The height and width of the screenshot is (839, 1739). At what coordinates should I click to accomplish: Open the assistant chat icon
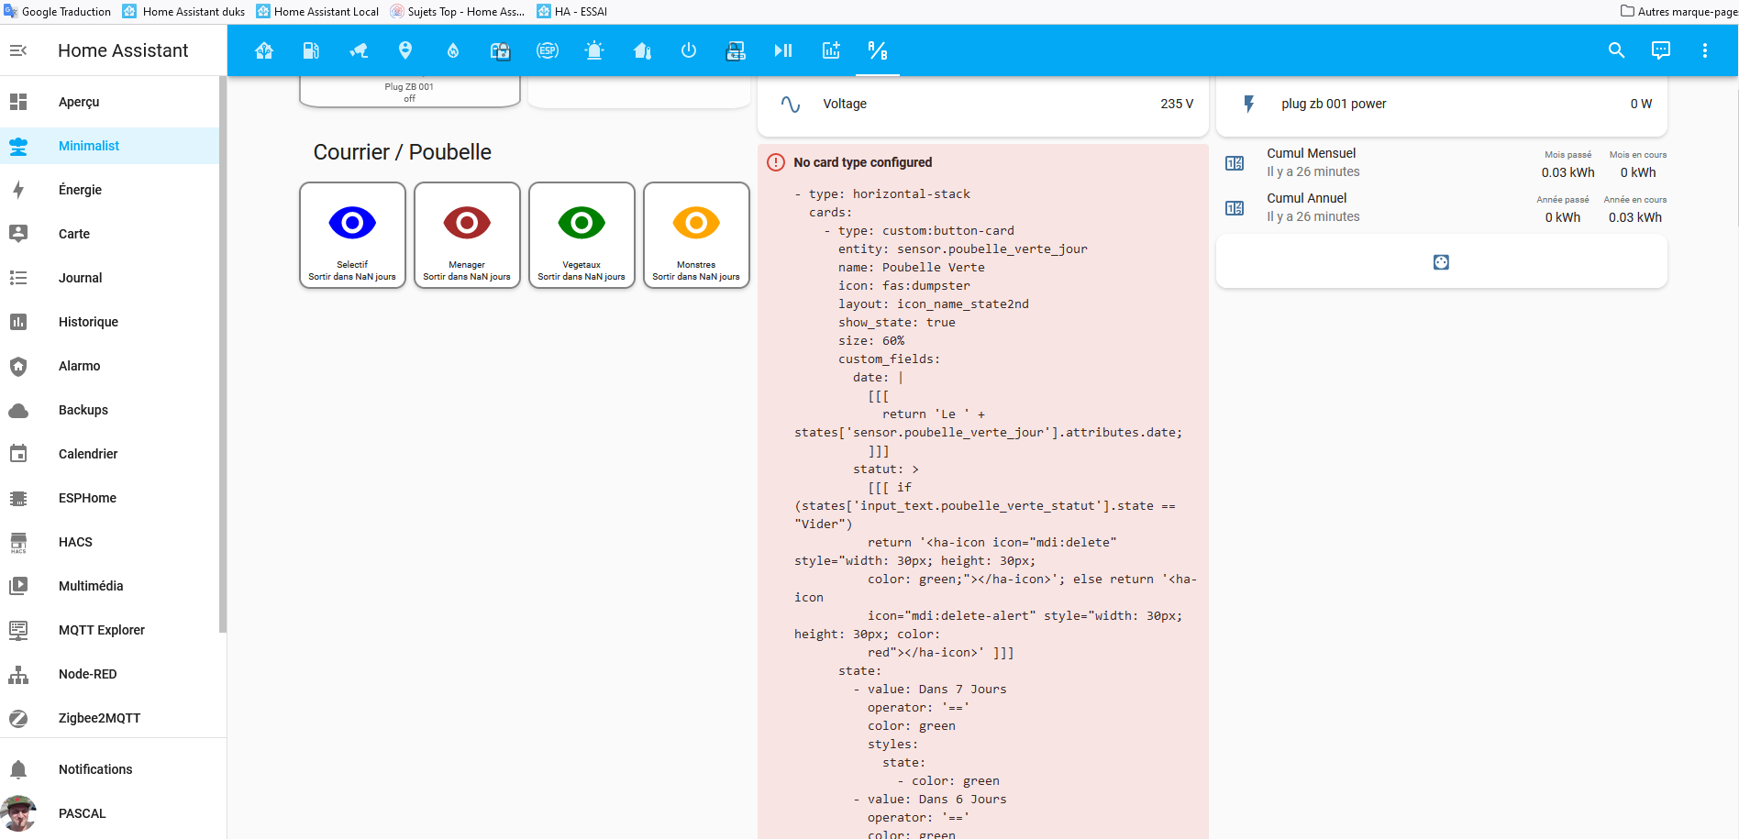pos(1660,50)
